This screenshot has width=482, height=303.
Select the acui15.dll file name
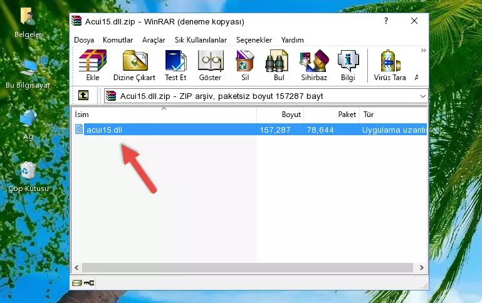(x=104, y=130)
